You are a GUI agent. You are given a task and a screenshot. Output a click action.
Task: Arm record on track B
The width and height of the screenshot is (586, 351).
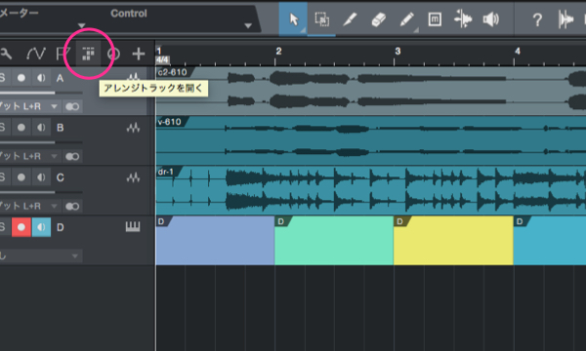point(21,128)
